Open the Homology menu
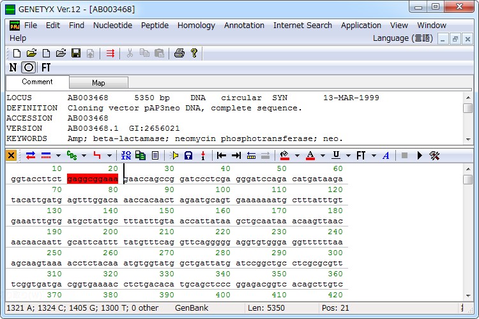This screenshot has width=479, height=319. (x=196, y=26)
